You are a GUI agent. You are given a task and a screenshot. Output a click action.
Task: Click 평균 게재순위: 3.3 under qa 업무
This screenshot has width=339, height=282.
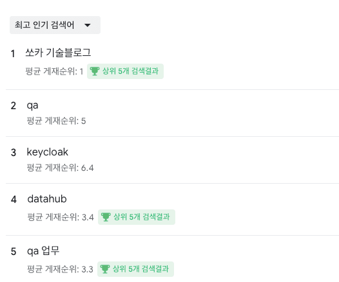(x=60, y=269)
